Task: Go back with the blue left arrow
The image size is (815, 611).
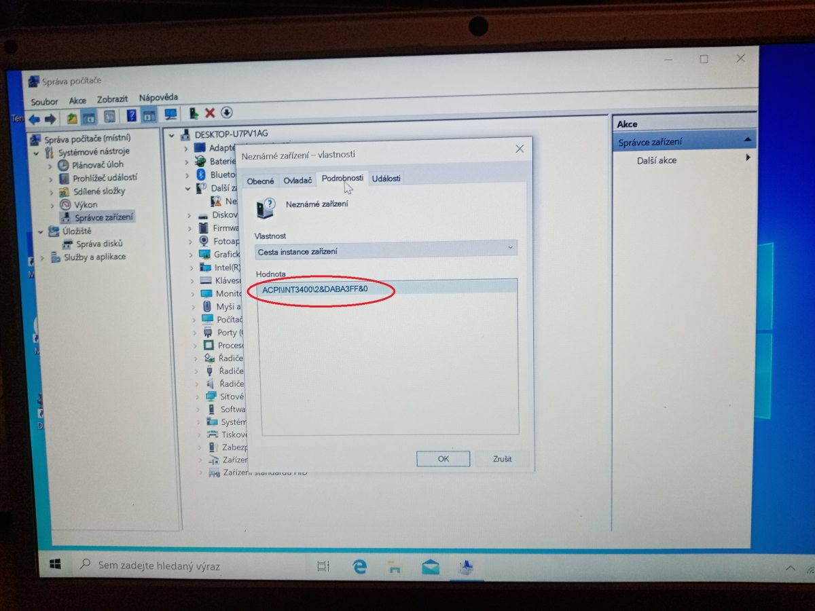Action: [x=34, y=119]
